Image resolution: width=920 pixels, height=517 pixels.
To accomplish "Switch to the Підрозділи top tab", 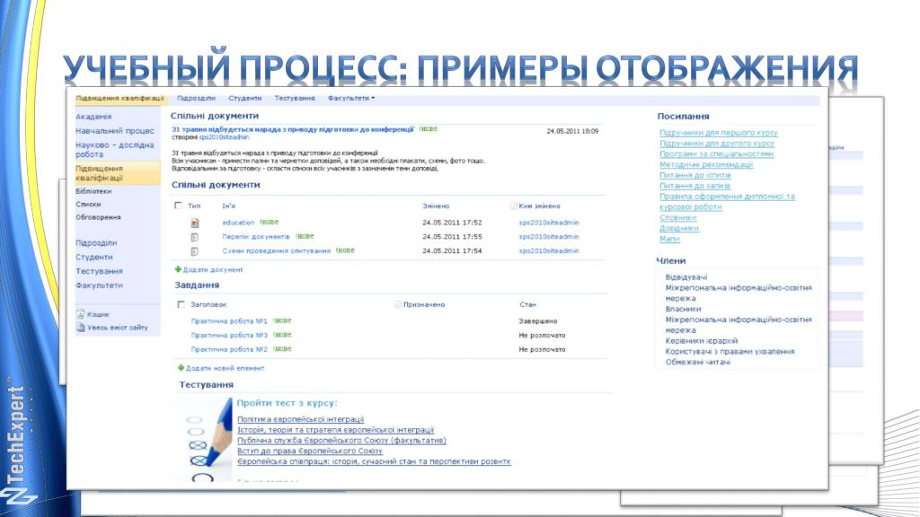I will 196,99.
